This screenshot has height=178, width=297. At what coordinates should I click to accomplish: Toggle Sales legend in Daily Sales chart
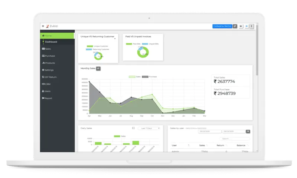120,136
